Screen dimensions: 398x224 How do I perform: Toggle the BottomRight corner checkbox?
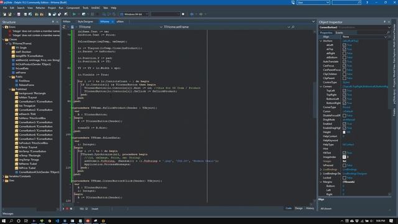345,103
